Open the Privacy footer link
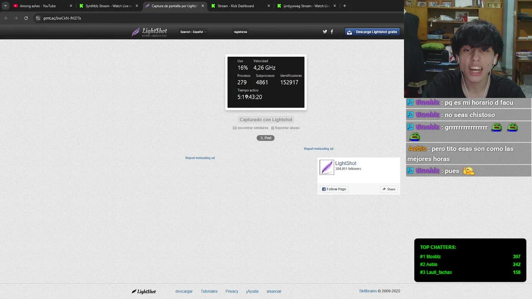Image resolution: width=532 pixels, height=299 pixels. (x=232, y=292)
